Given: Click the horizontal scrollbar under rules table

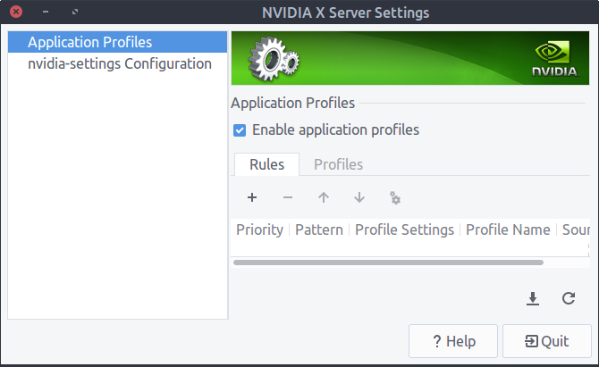Looking at the screenshot, I should click(388, 263).
